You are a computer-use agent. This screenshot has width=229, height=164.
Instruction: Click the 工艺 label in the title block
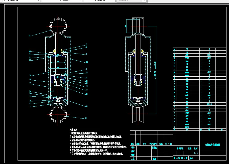[x=133, y=158]
